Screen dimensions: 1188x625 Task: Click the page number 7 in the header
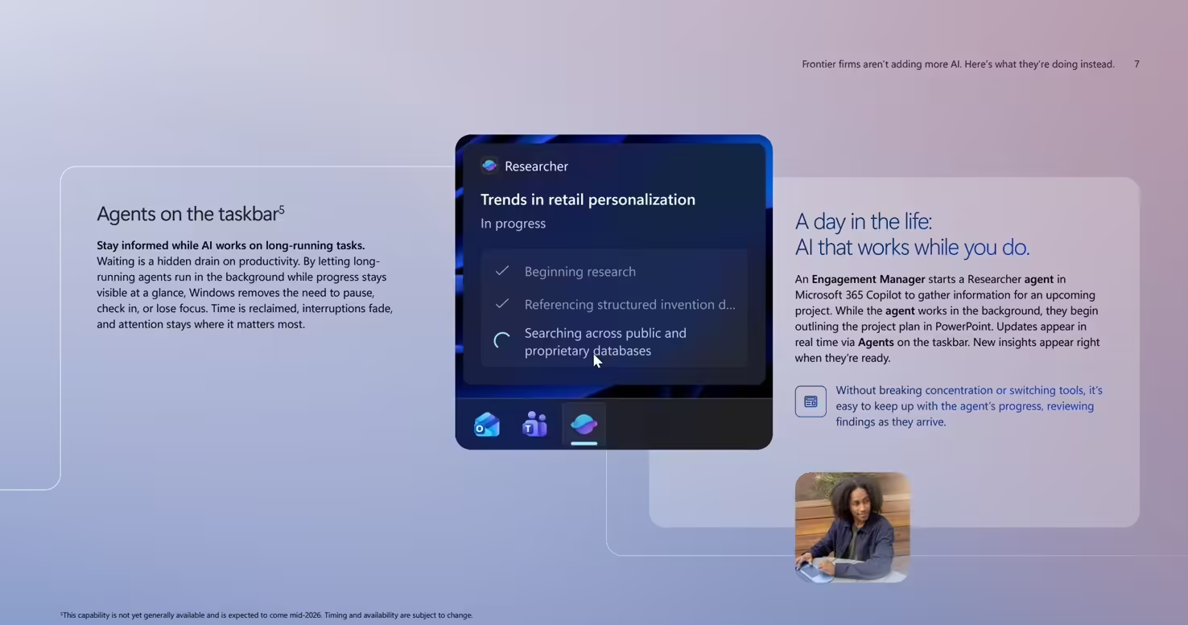tap(1136, 64)
